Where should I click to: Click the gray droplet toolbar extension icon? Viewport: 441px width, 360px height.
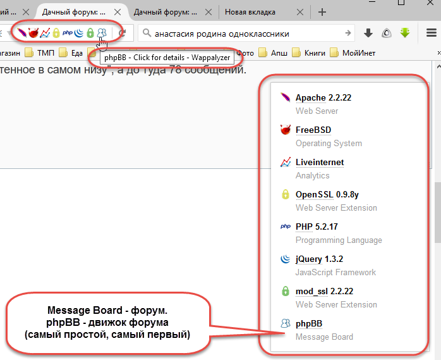point(387,34)
